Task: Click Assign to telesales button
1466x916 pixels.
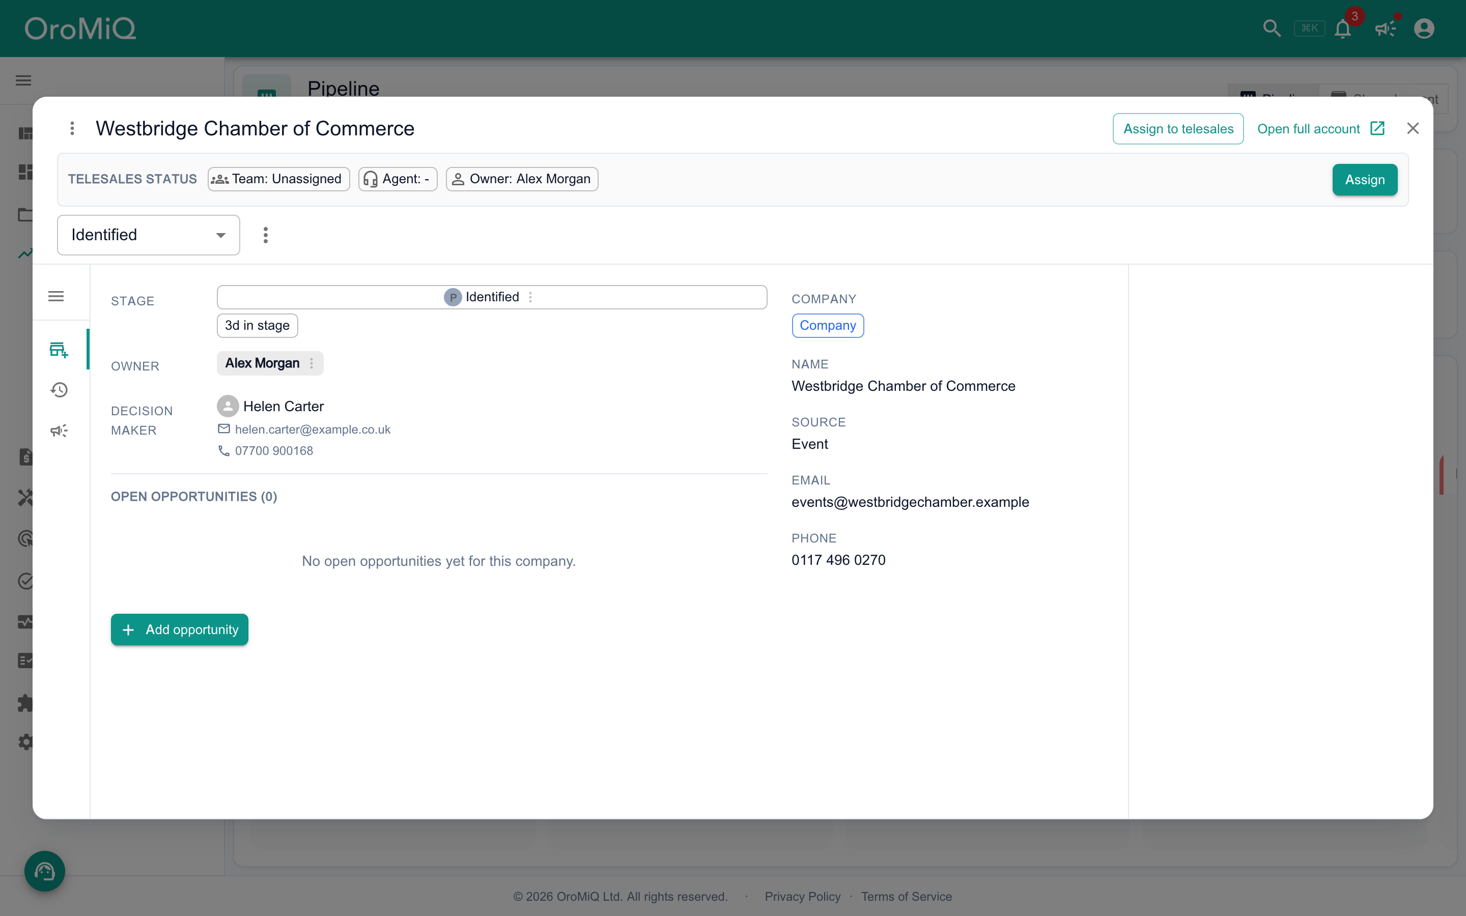Action: point(1178,128)
